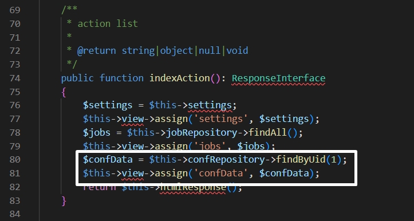Click the jobRepository property on line 78
This screenshot has width=414, height=221.
pyautogui.click(x=202, y=132)
